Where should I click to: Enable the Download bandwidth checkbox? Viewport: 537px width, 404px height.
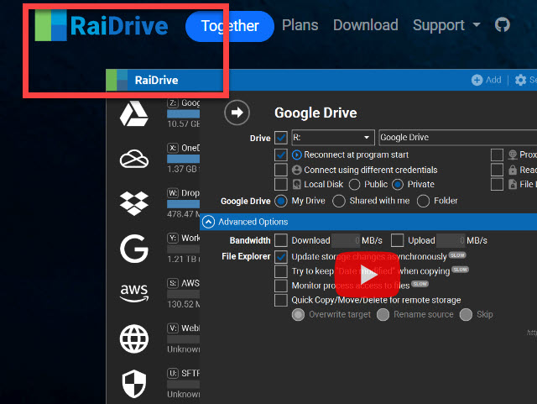[281, 240]
